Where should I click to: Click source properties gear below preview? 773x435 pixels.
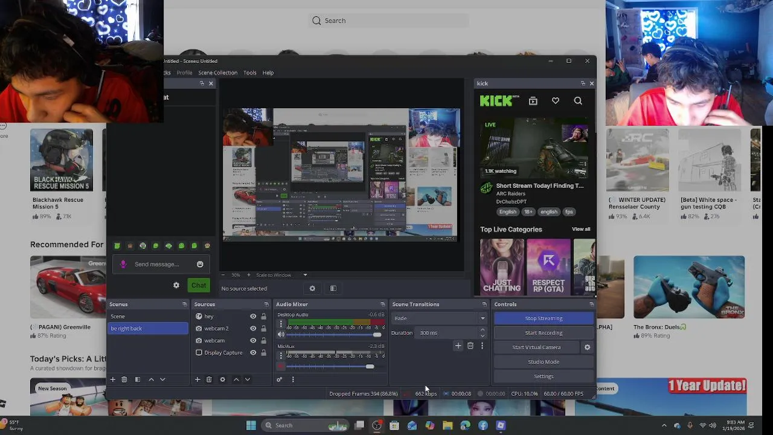[312, 288]
